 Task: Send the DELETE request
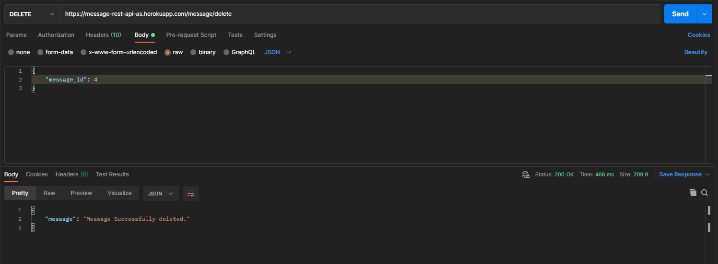[680, 14]
